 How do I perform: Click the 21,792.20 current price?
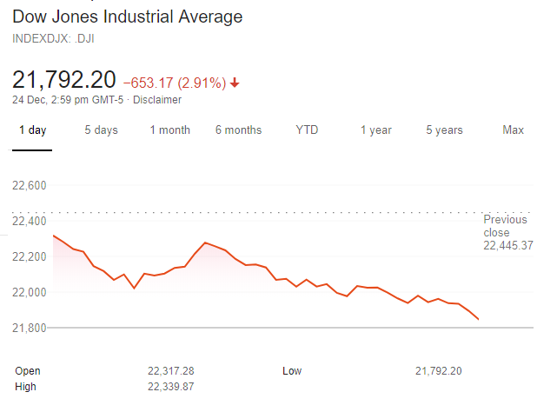pyautogui.click(x=63, y=80)
